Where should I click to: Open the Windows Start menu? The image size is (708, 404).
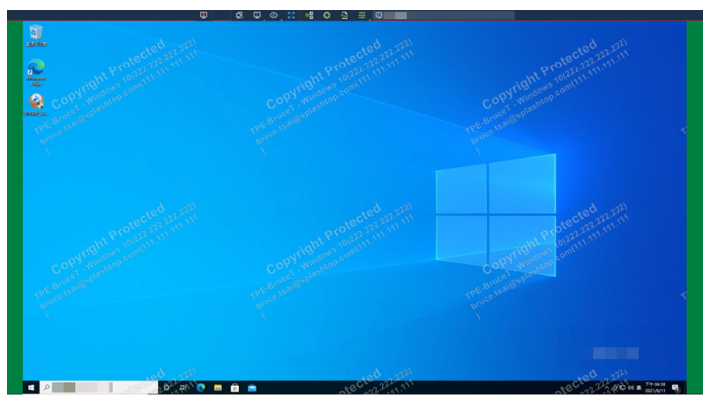click(31, 388)
